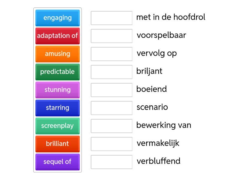
Task: Pick the orange 'amusing' tile
Action: pos(57,54)
